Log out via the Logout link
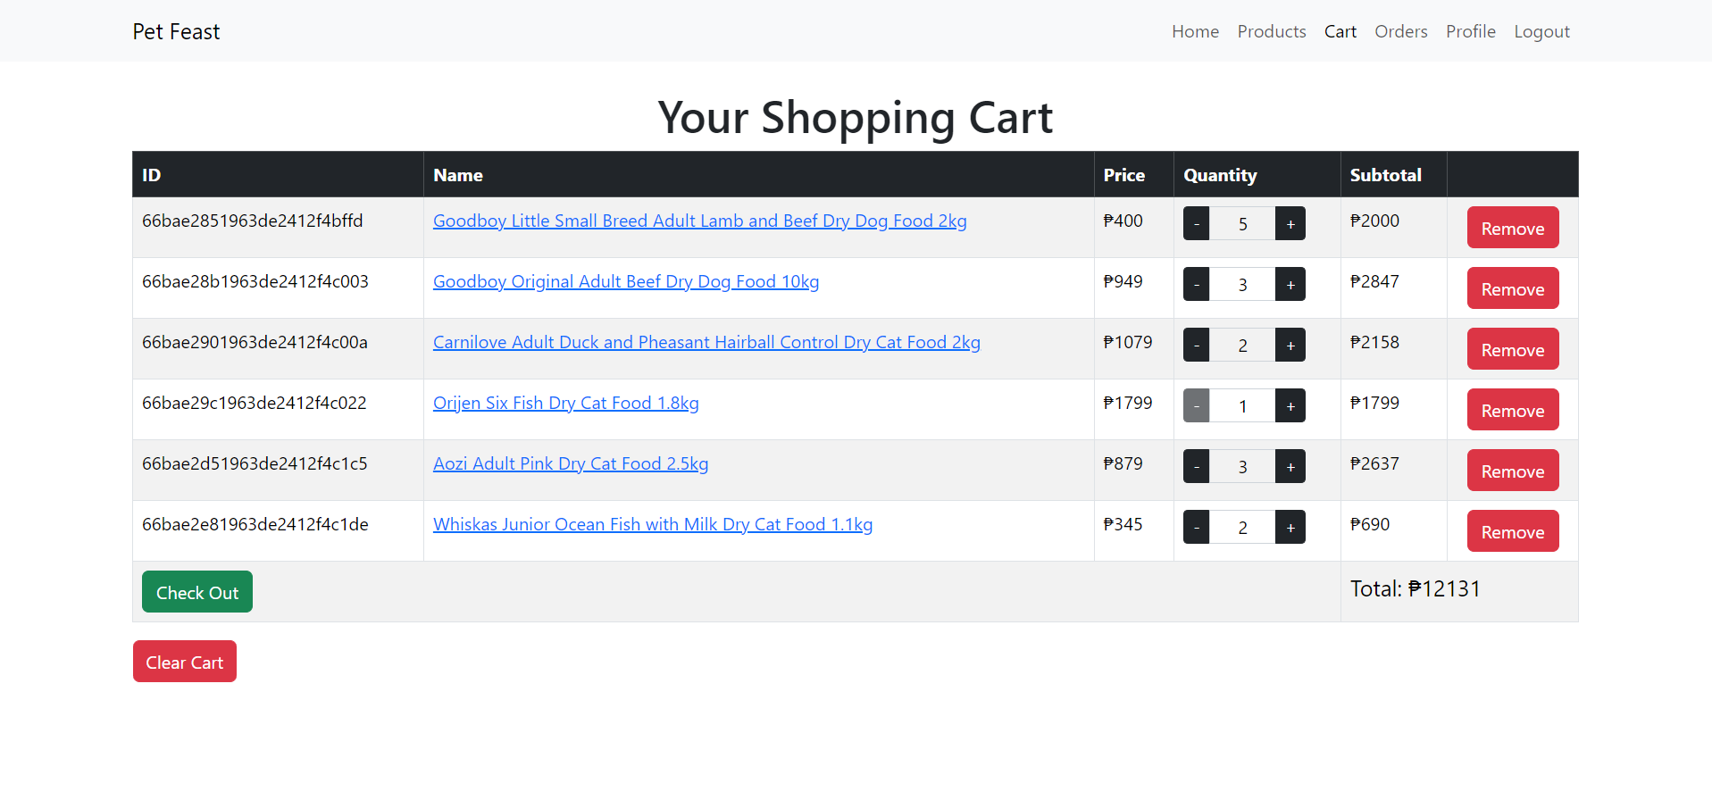Screen dimensions: 1712x792 point(1541,31)
